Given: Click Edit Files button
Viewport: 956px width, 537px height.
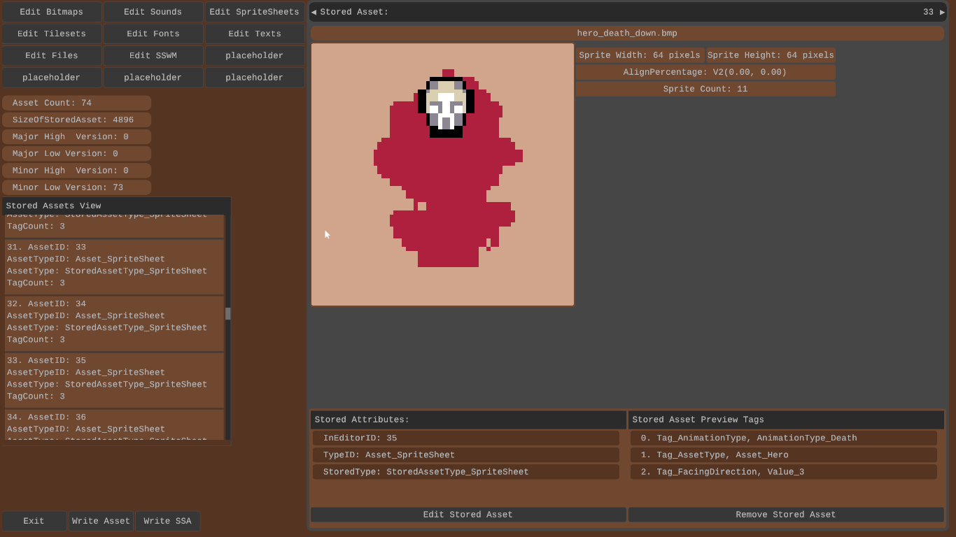Looking at the screenshot, I should [x=51, y=55].
